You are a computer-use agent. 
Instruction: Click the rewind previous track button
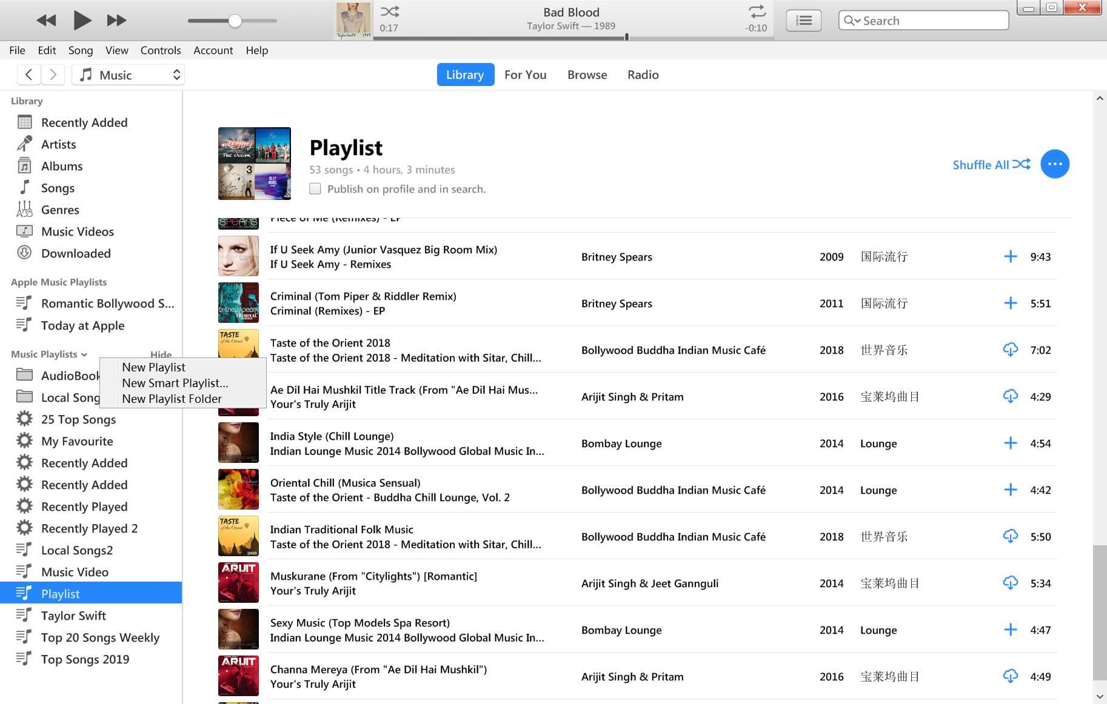coord(46,21)
